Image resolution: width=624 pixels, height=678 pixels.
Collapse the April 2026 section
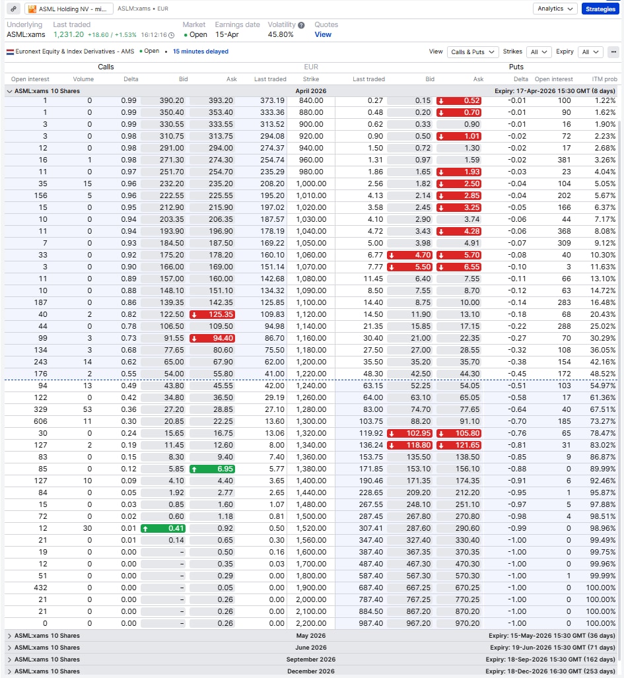pos(9,90)
